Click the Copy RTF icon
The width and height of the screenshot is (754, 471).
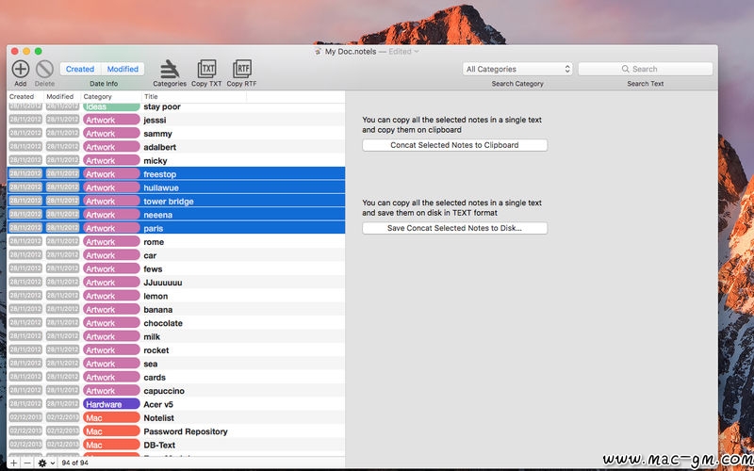[241, 69]
